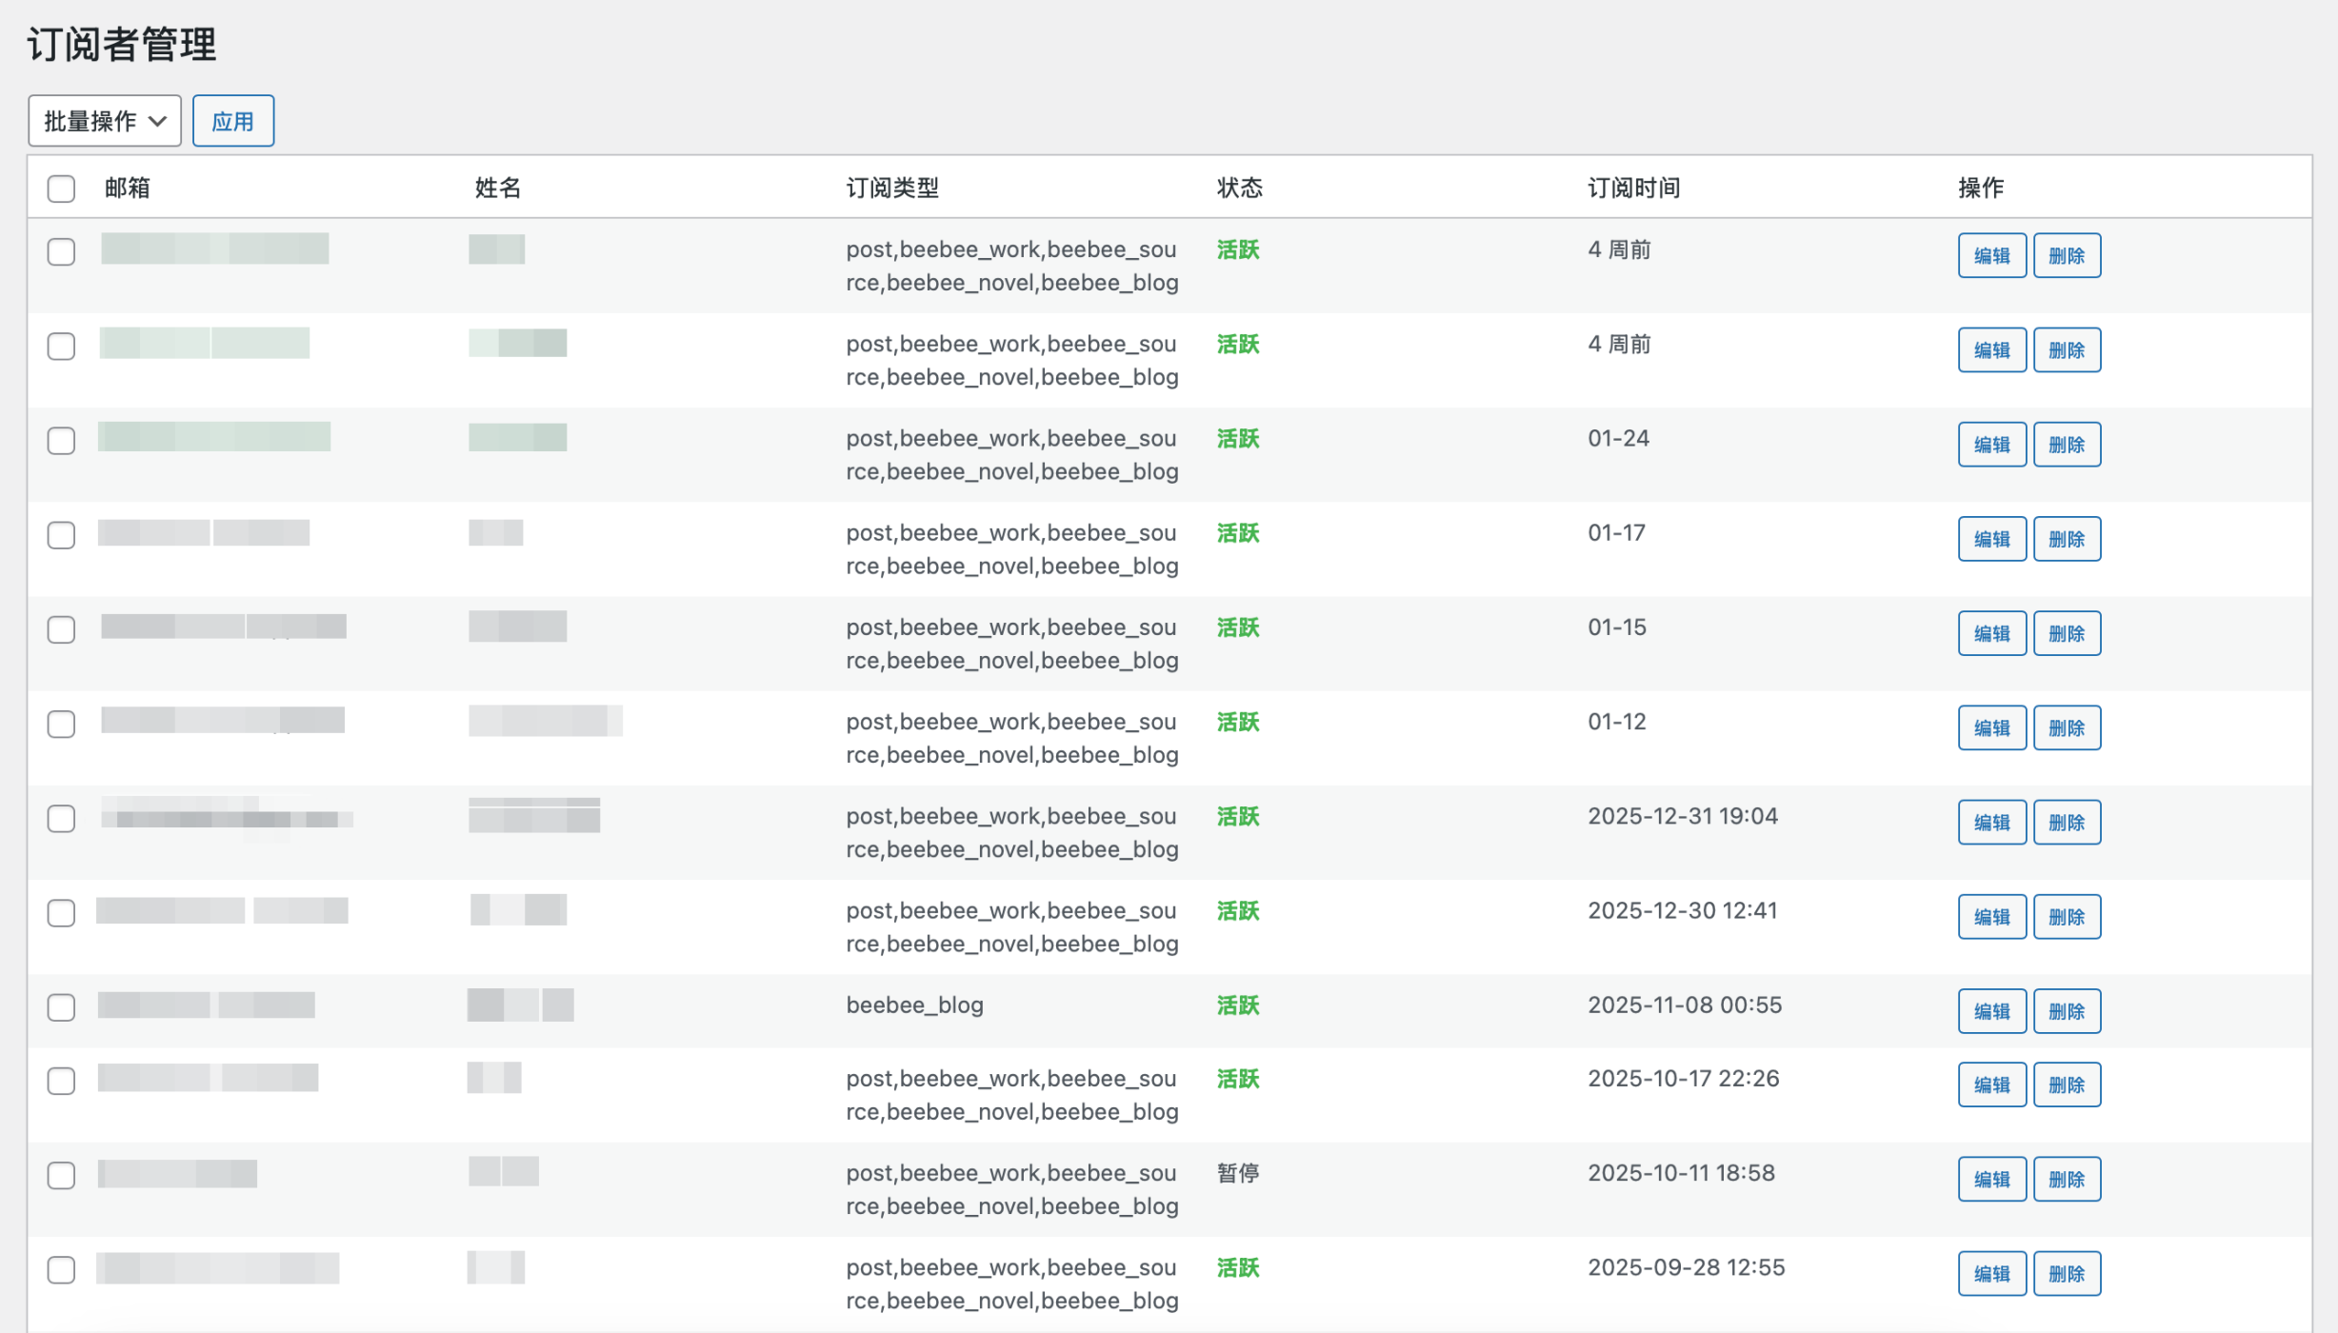Click the 订阅时间 column header
The width and height of the screenshot is (2338, 1333).
1633,189
